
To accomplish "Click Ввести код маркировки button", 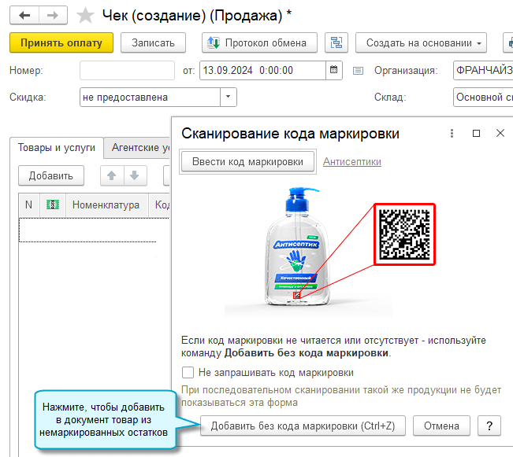I will click(x=247, y=162).
